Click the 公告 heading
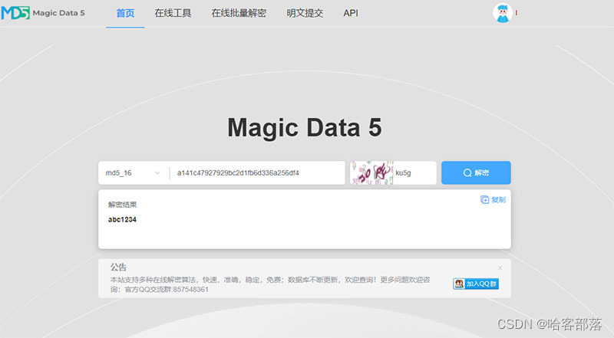The height and width of the screenshot is (338, 614). point(118,267)
